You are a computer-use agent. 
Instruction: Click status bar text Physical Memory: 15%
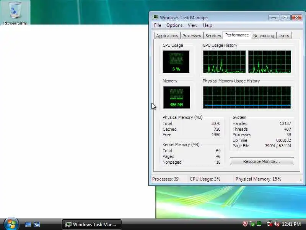coord(258,179)
